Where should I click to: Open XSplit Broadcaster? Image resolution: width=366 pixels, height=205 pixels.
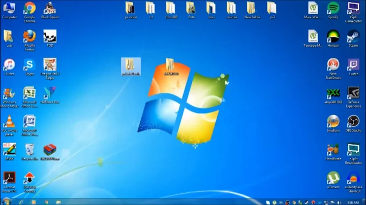pos(353,154)
